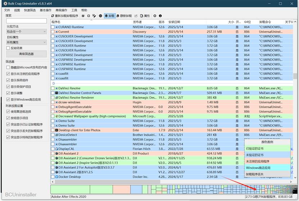Screen dimensions: 299x201
Task: Sort by the 大小 column header
Action: [220, 22]
